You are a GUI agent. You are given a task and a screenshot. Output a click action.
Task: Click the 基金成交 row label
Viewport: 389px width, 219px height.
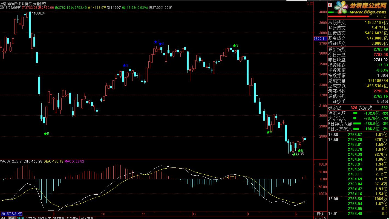coord(337,38)
